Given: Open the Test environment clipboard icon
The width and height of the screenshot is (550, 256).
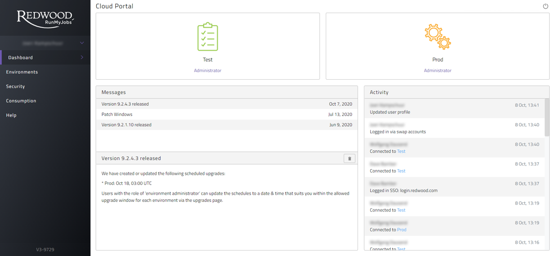Looking at the screenshot, I should [x=207, y=37].
